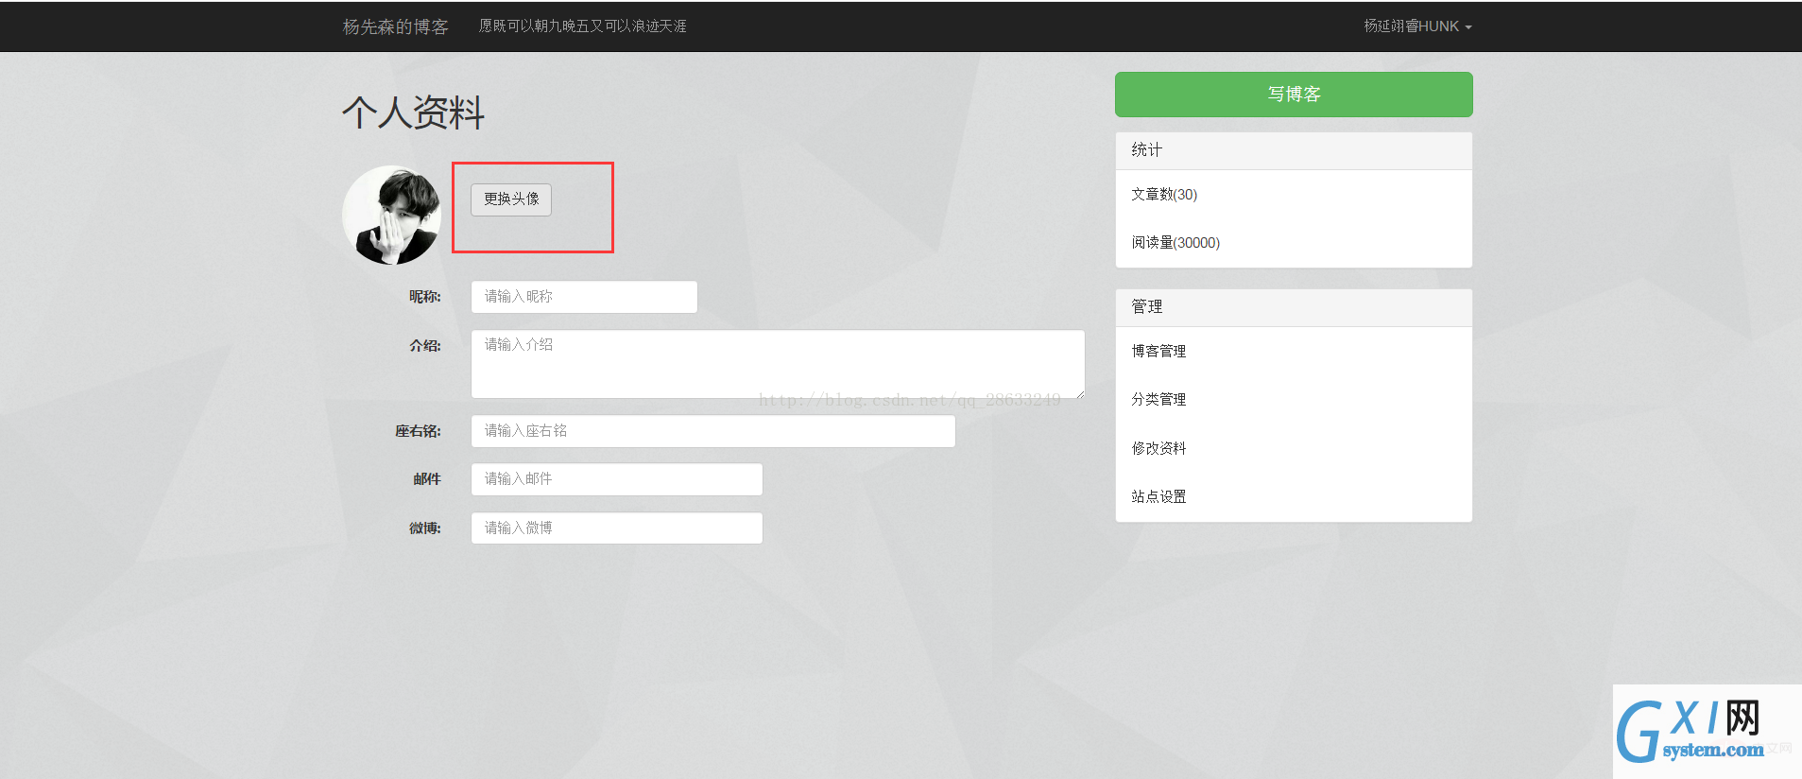Click the 个人资料 page heading

(413, 113)
